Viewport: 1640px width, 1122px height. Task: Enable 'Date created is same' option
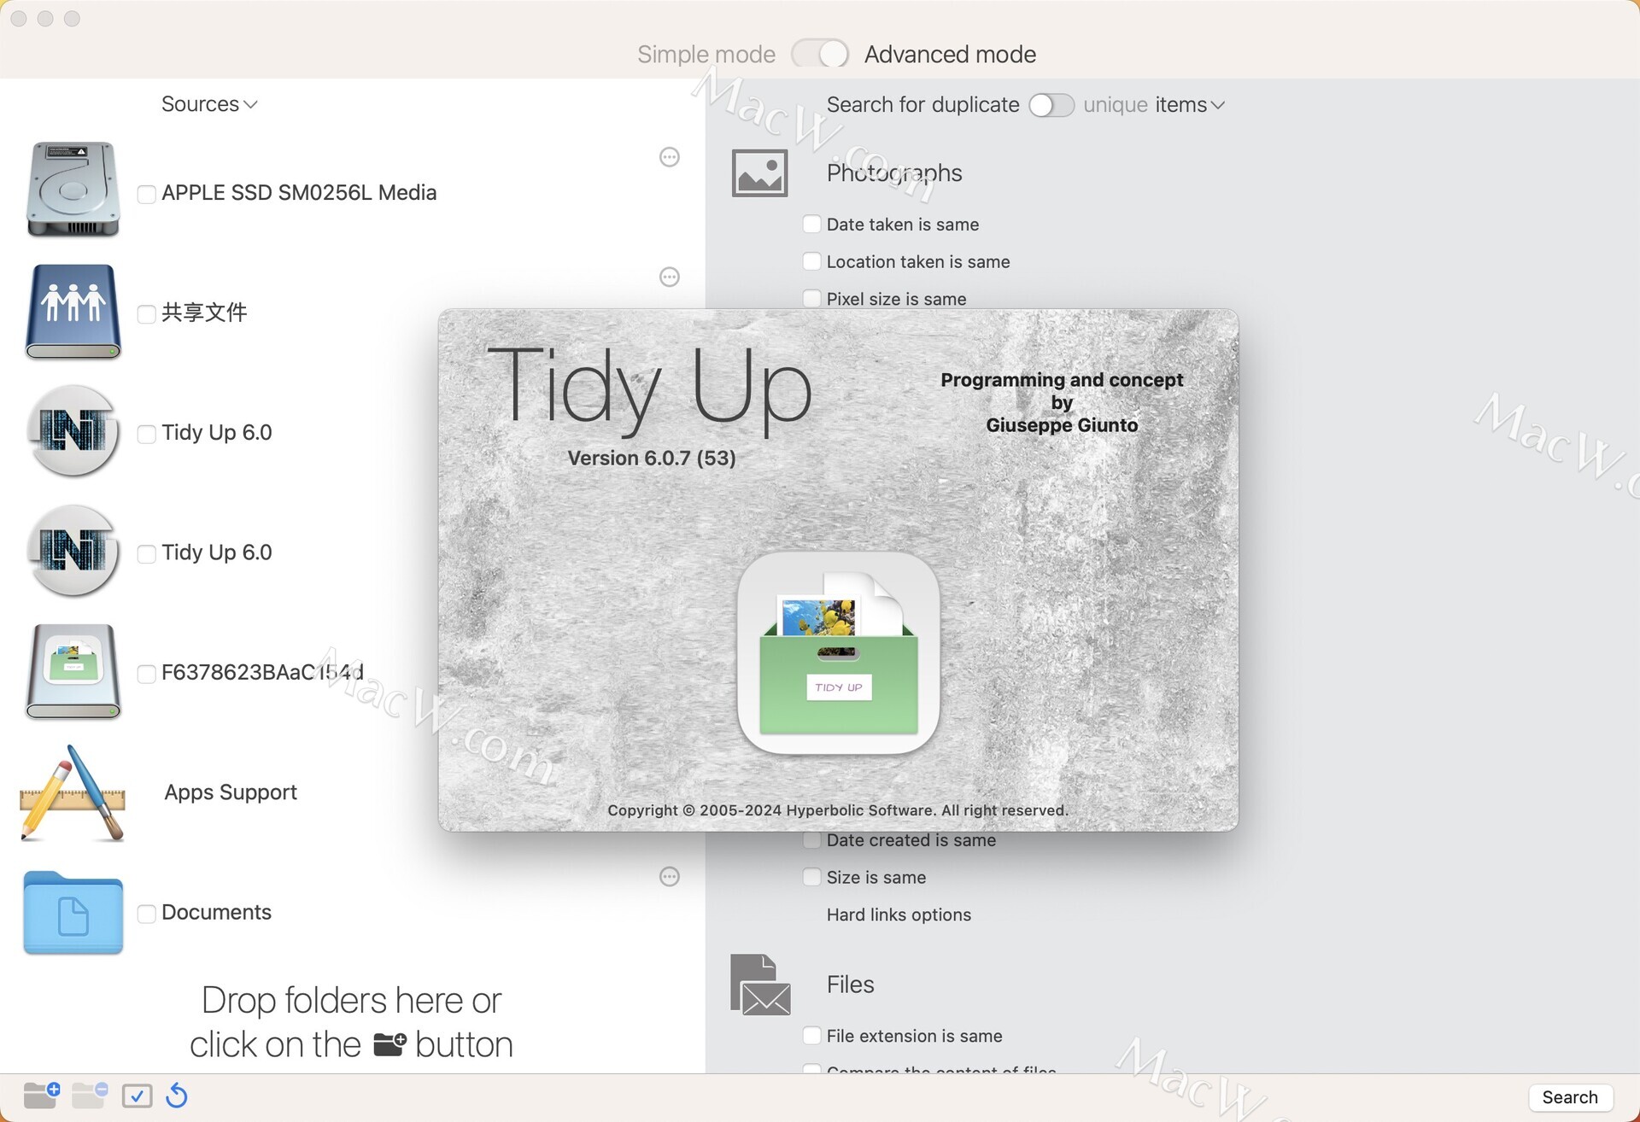click(811, 840)
